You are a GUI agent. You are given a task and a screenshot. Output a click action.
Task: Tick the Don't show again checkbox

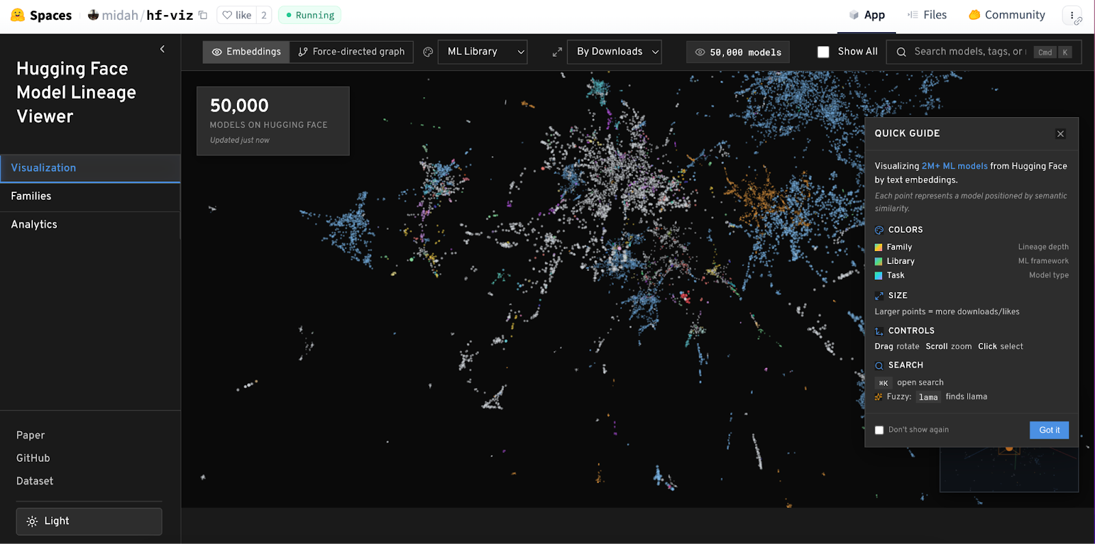(879, 430)
